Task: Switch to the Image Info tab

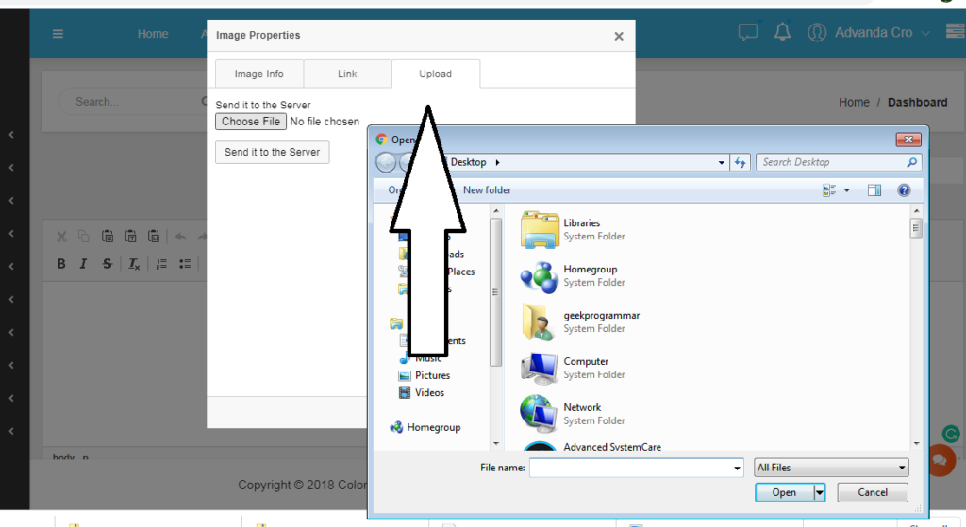Action: click(258, 74)
